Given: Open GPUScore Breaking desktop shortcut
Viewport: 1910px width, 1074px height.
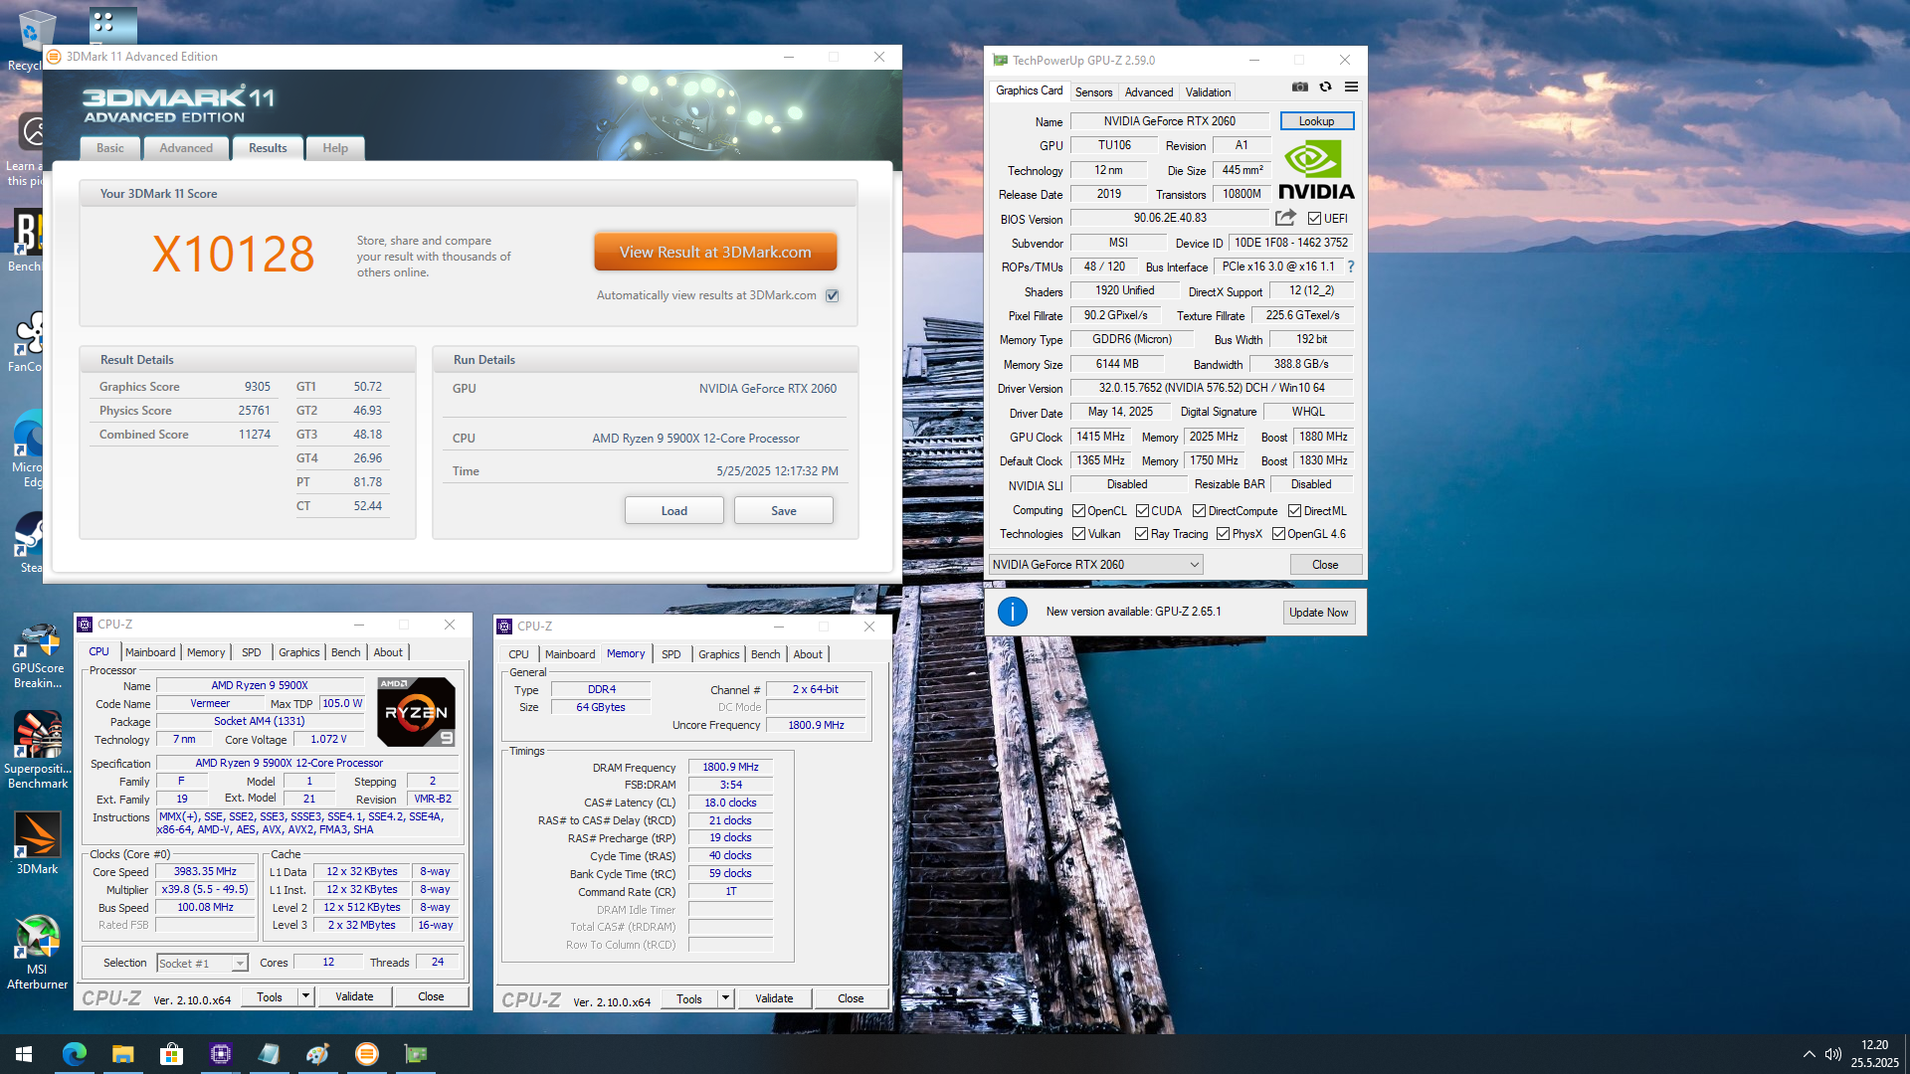Looking at the screenshot, I should [38, 656].
